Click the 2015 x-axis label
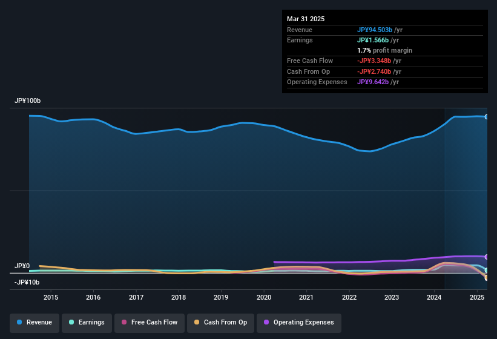Screen dimensions: 497x339 click(51, 297)
